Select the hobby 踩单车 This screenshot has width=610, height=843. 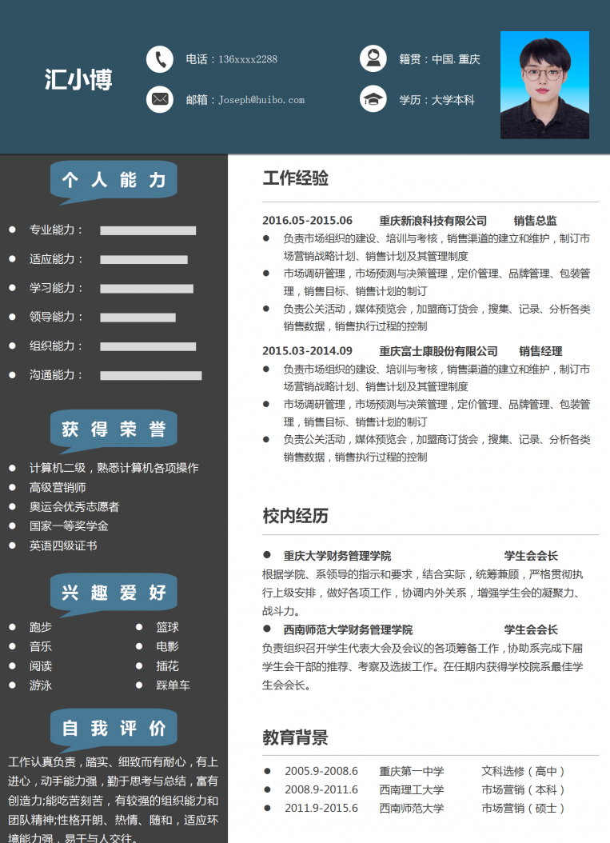(173, 685)
